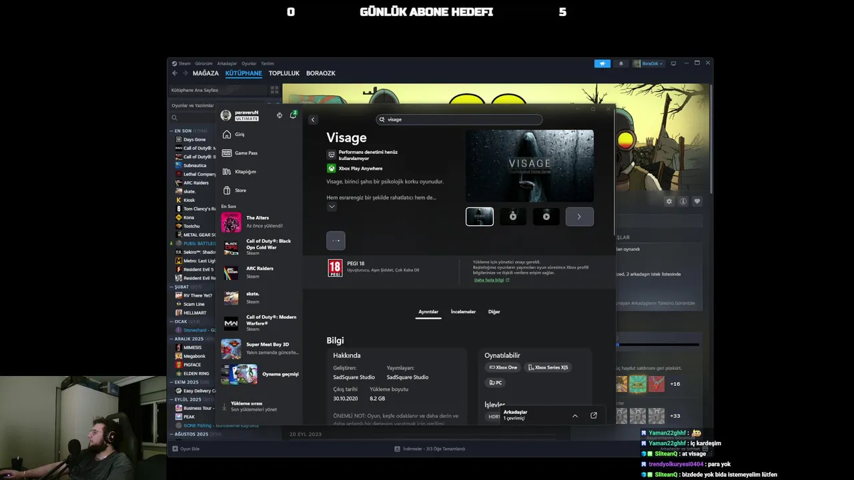Select Subnautica in Steam library list

(195, 165)
